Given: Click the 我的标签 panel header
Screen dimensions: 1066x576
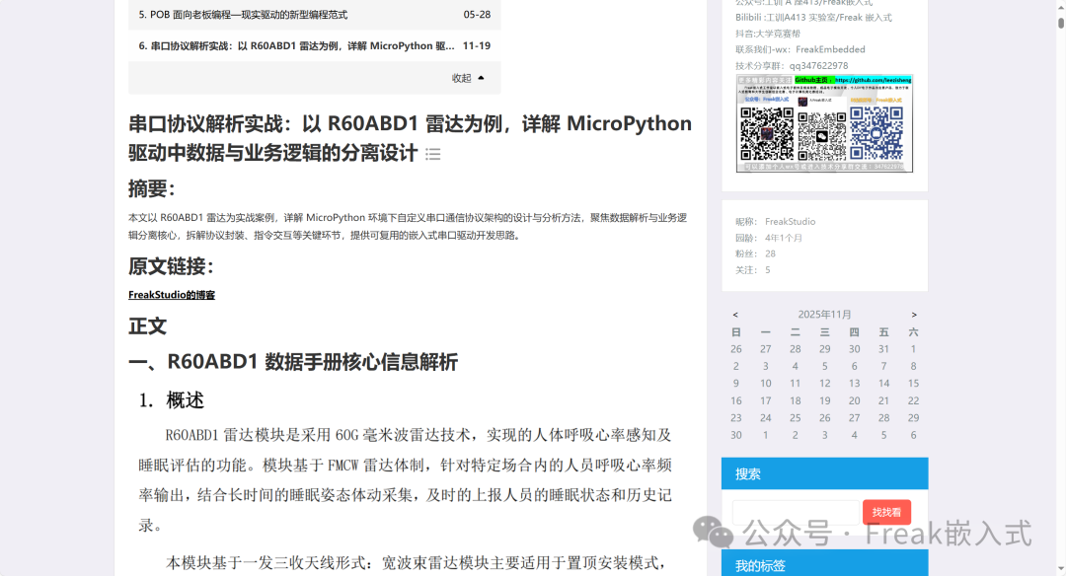Looking at the screenshot, I should [x=824, y=563].
